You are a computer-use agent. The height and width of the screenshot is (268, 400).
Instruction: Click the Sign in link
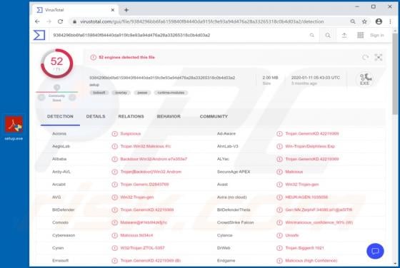tap(377, 35)
